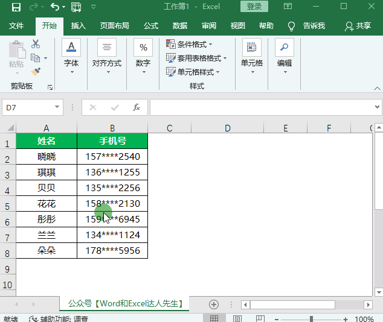This screenshot has width=383, height=322.
Task: Click the Page Layout view icon
Action: pos(237,318)
